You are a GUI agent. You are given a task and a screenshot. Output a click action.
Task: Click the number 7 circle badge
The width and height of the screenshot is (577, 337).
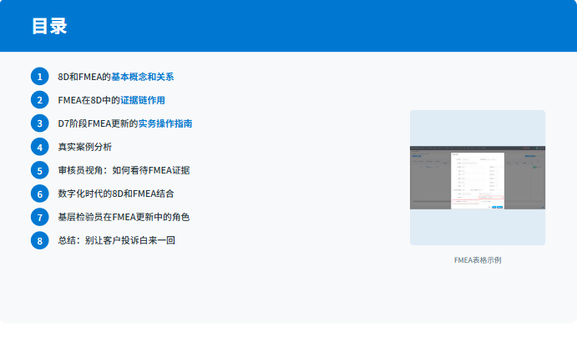coord(40,217)
